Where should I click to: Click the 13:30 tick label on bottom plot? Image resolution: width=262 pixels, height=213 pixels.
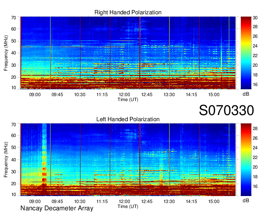(169, 201)
